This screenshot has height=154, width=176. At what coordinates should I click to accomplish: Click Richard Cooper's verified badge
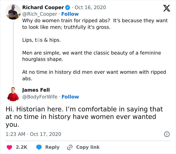click(x=68, y=8)
